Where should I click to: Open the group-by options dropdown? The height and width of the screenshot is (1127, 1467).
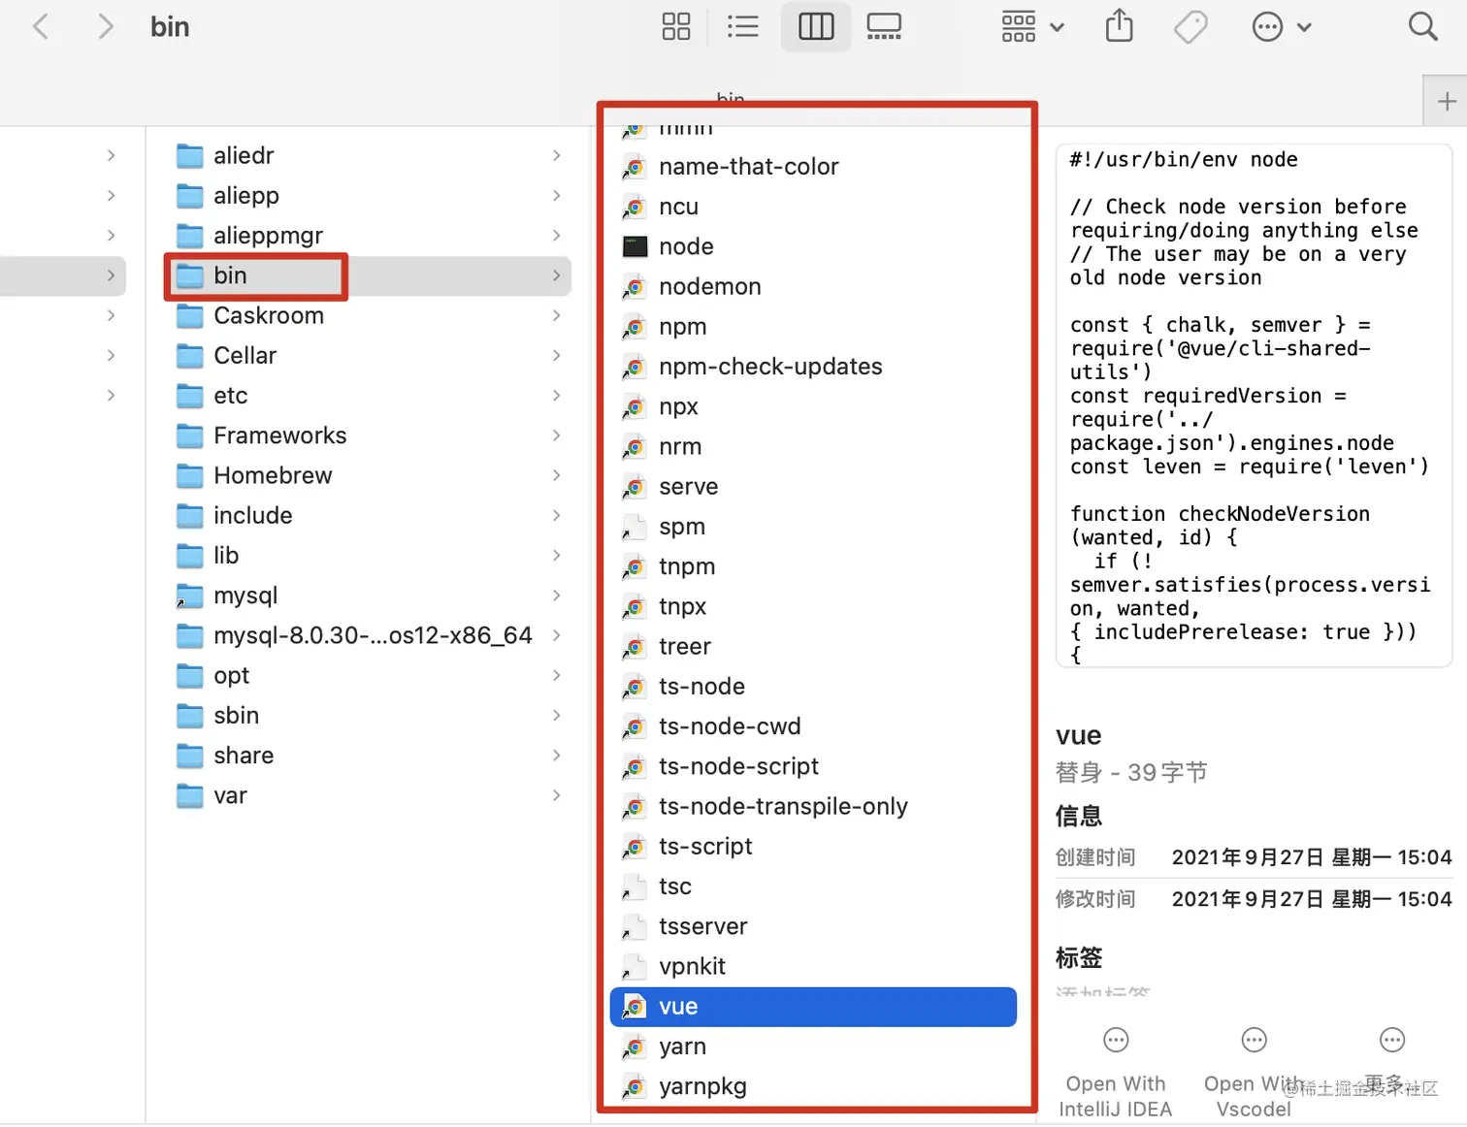1032,26
